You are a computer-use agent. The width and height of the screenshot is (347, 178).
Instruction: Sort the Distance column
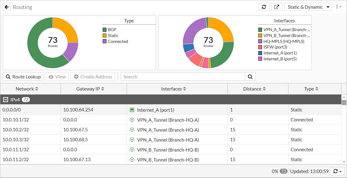coord(264,89)
